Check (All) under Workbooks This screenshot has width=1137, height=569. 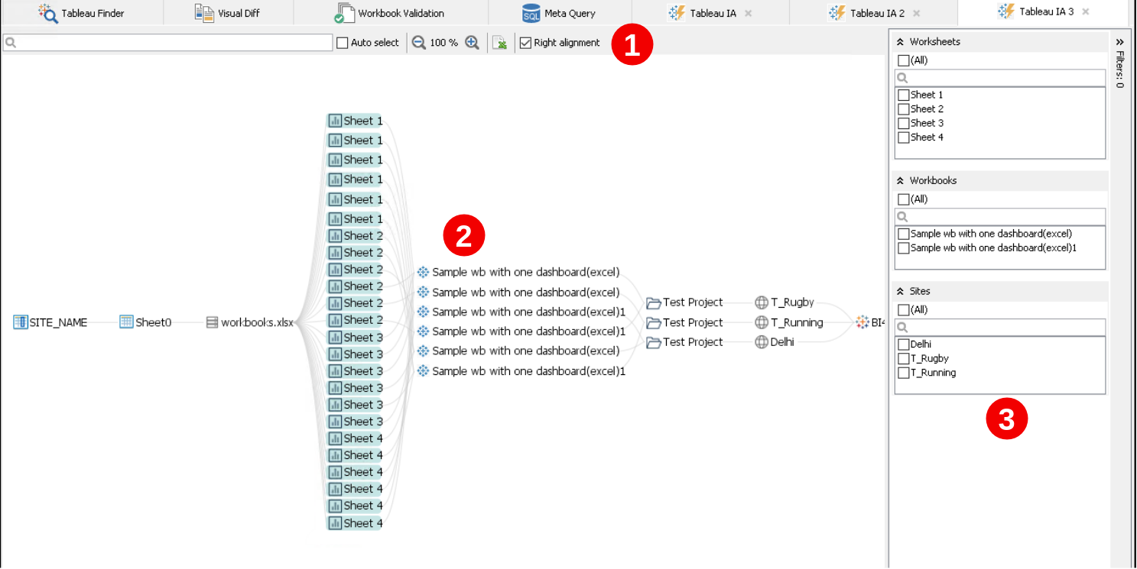[903, 199]
